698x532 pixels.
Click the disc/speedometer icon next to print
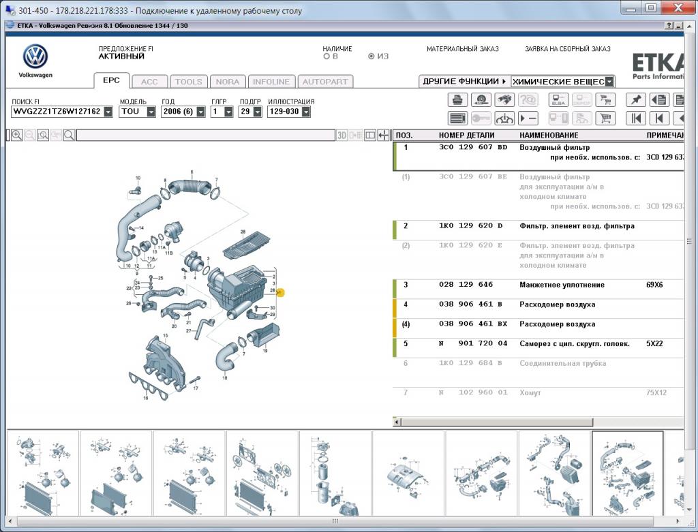(x=481, y=99)
